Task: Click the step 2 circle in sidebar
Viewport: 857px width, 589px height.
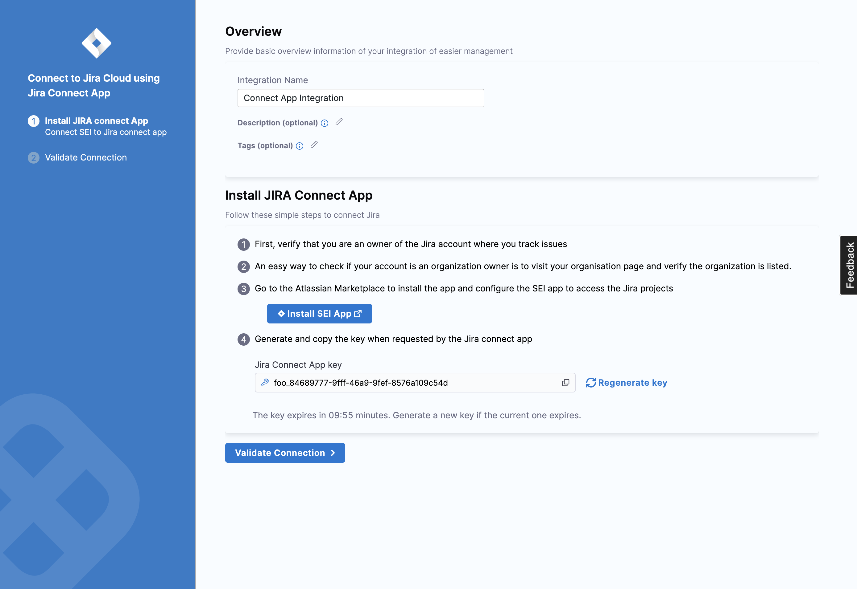Action: 34,158
